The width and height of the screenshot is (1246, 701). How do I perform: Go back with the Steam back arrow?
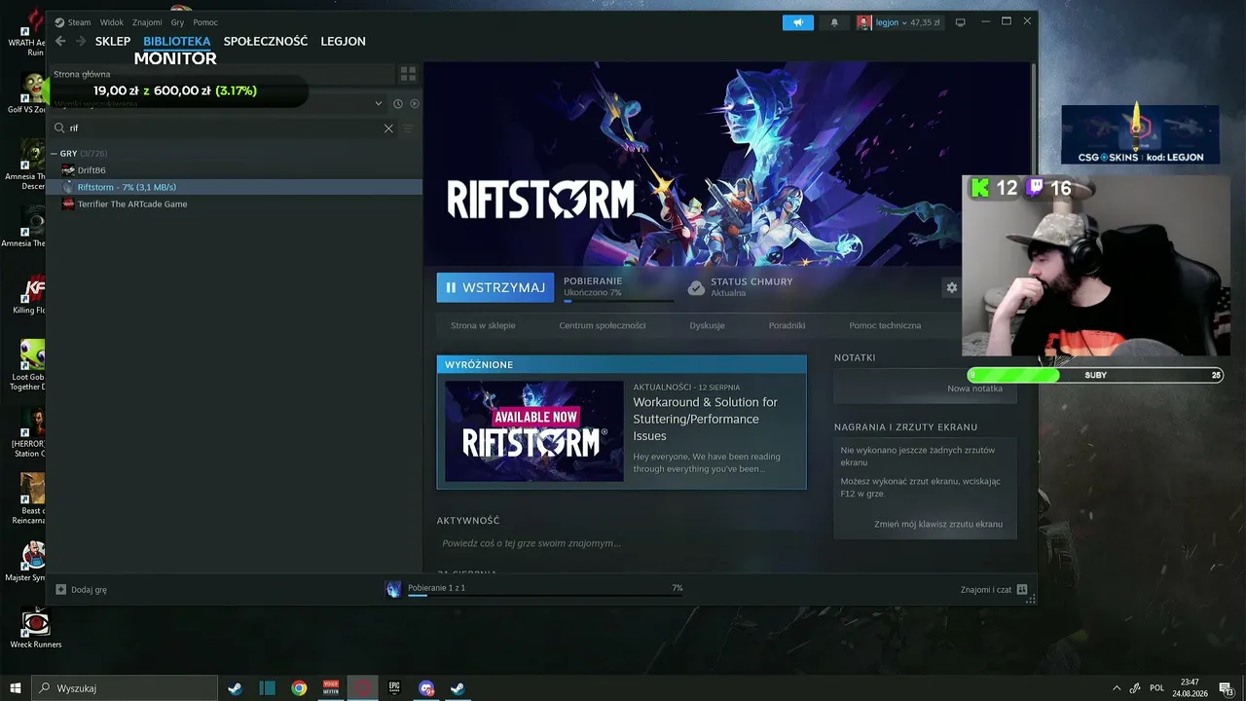point(60,41)
